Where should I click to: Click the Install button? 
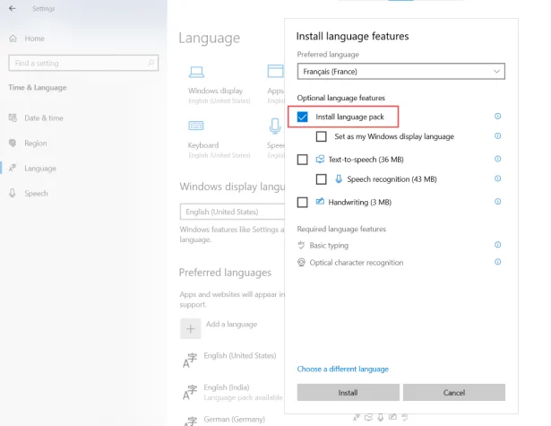(349, 393)
